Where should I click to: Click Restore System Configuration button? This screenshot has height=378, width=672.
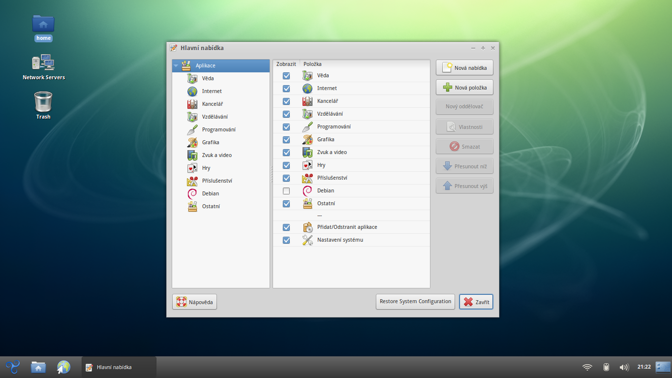coord(415,302)
